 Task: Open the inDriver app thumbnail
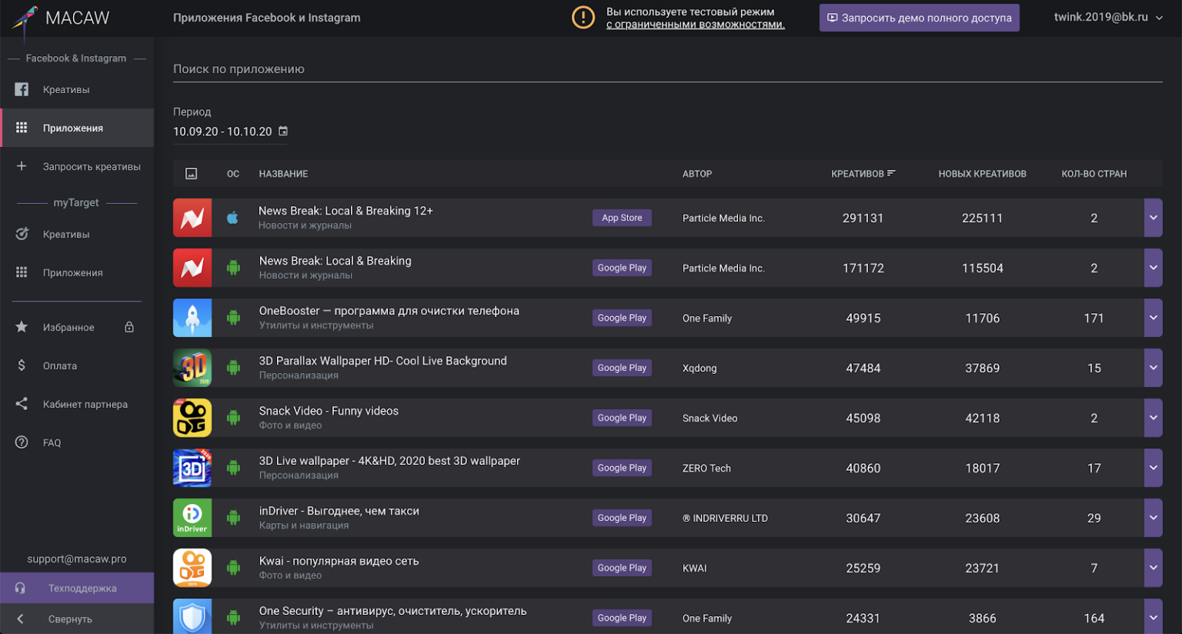pyautogui.click(x=192, y=518)
